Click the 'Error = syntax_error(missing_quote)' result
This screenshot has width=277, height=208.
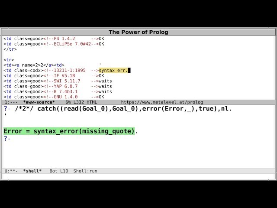click(69, 131)
